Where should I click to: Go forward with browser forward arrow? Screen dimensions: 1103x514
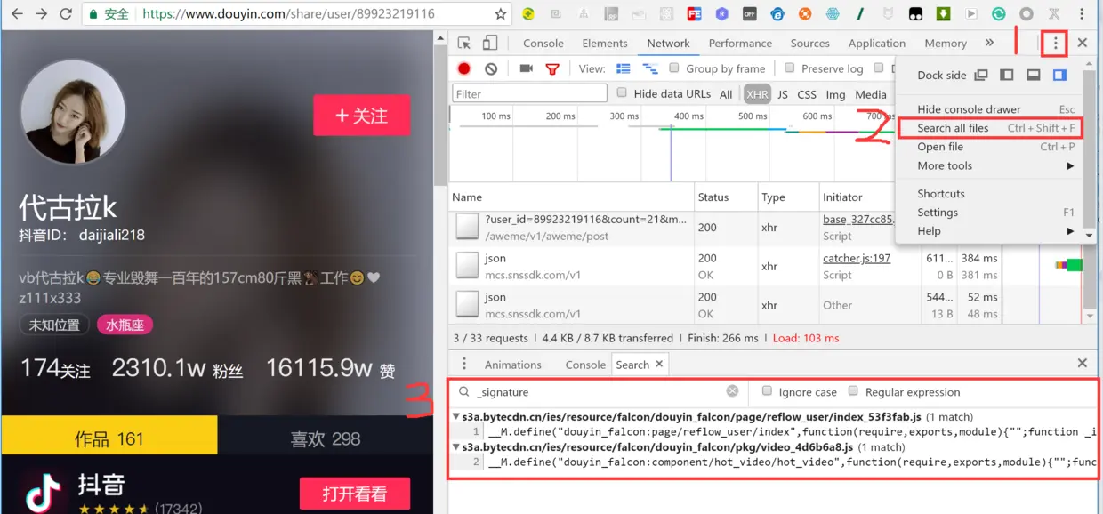coord(42,14)
